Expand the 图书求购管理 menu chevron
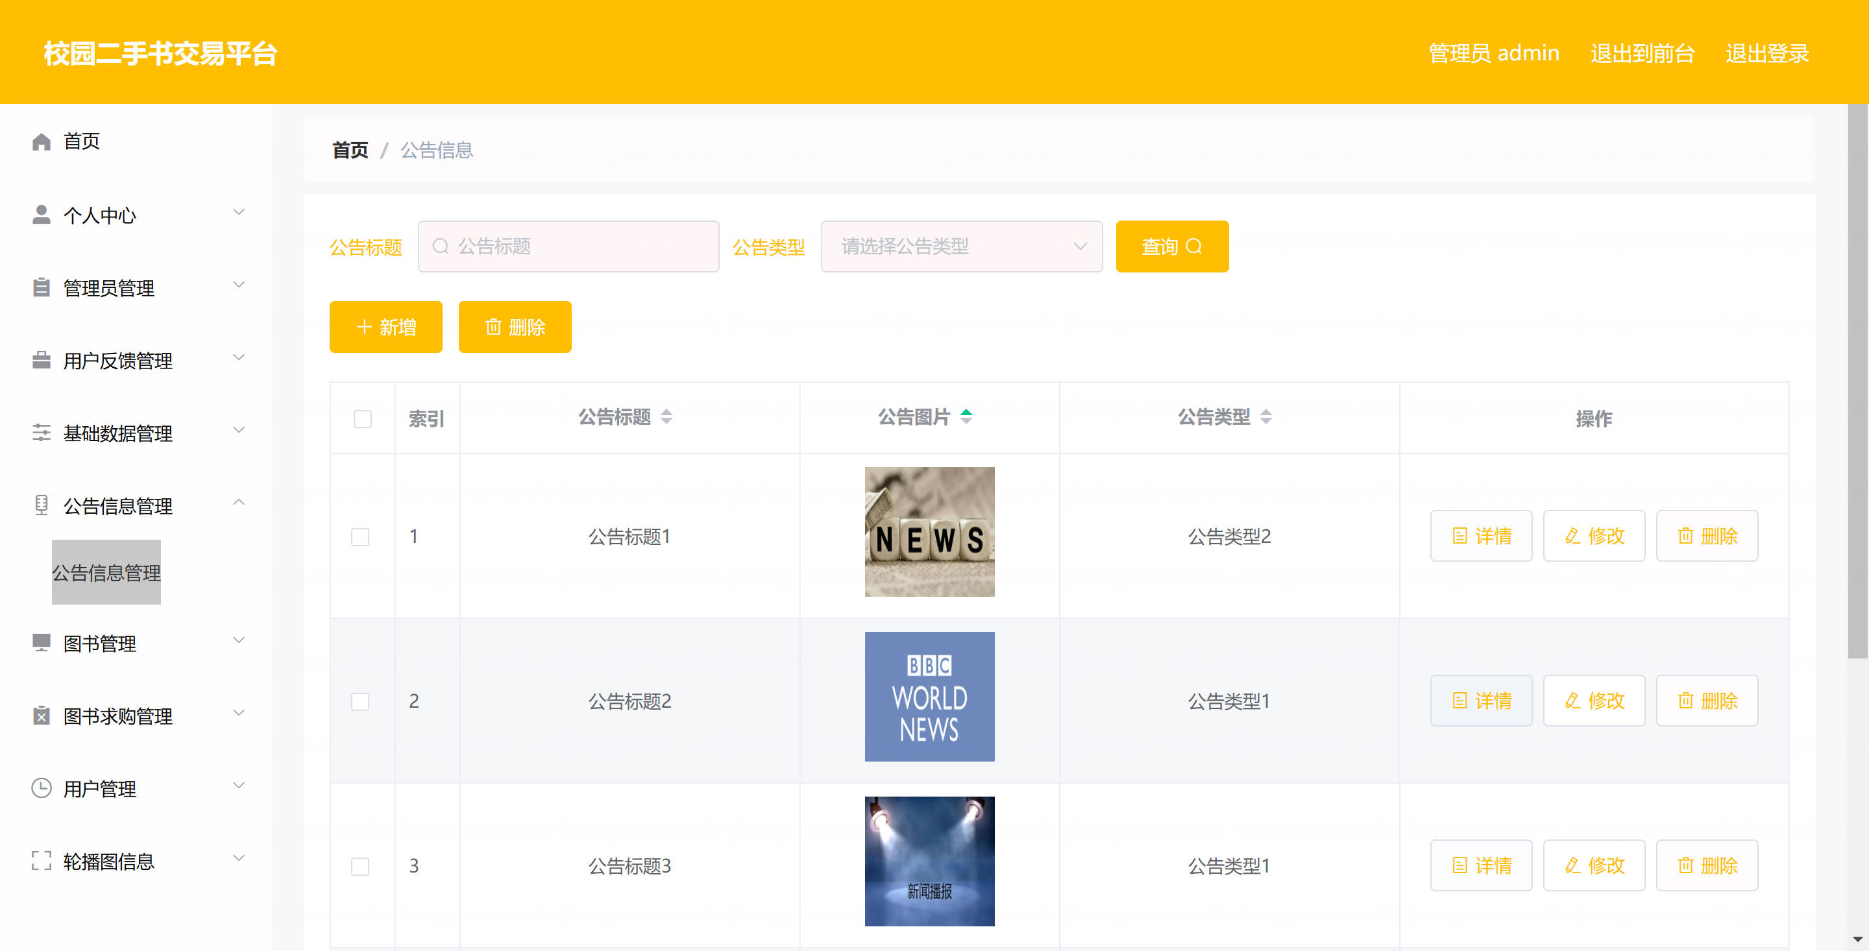Screen dimensions: 1869x951 pos(238,713)
